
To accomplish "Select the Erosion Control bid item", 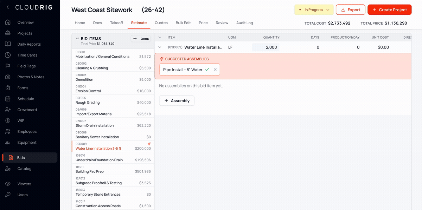I will pyautogui.click(x=113, y=89).
